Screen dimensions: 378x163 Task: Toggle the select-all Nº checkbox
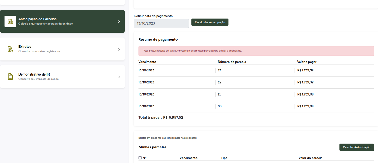(x=140, y=158)
